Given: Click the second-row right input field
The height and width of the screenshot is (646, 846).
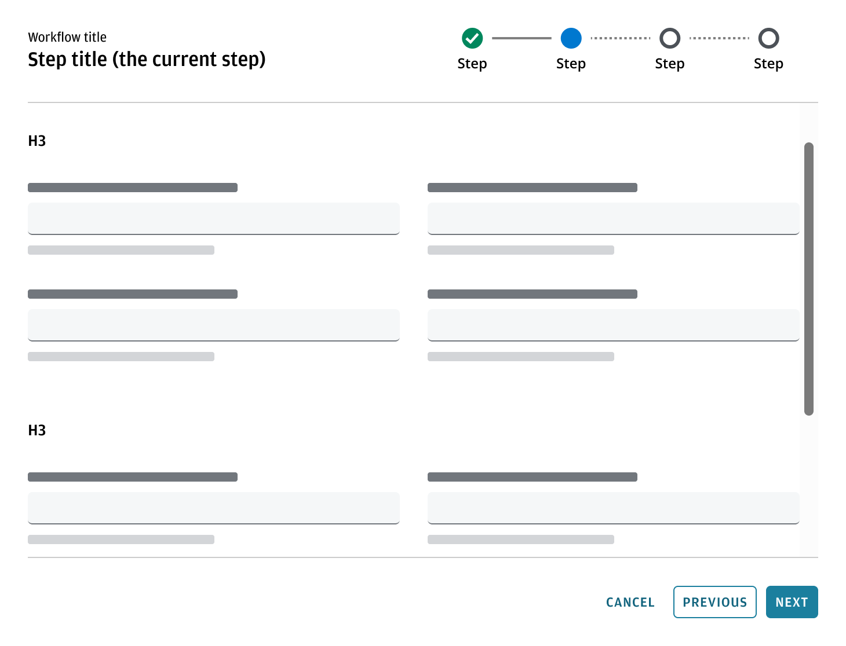Looking at the screenshot, I should point(613,325).
